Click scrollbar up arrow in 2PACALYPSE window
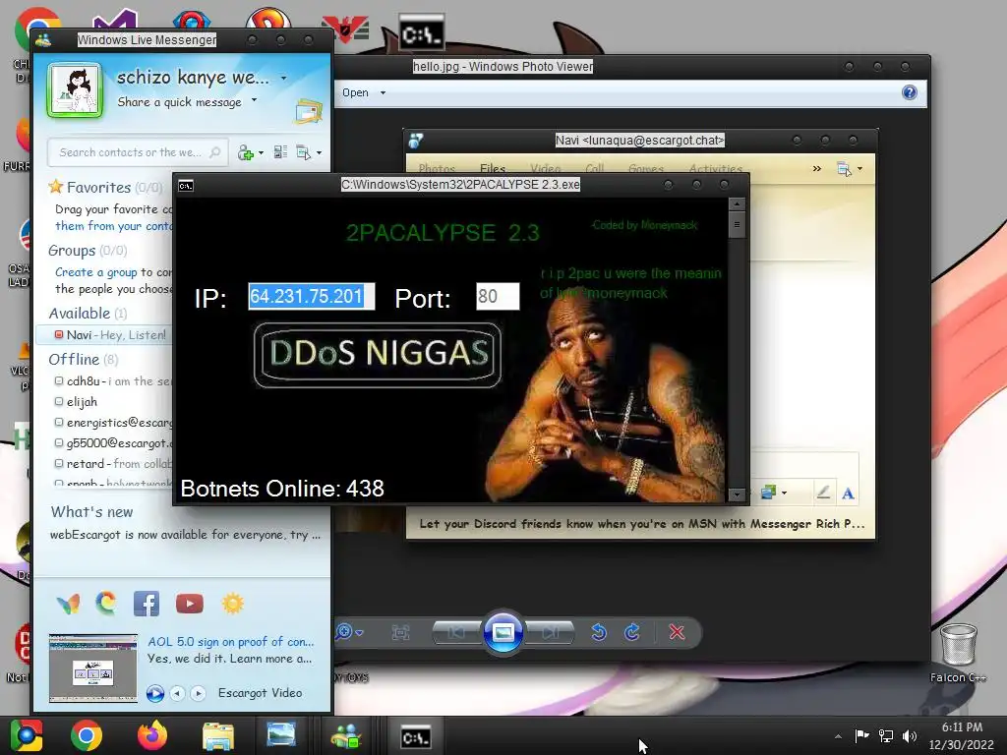This screenshot has width=1007, height=755. click(737, 204)
